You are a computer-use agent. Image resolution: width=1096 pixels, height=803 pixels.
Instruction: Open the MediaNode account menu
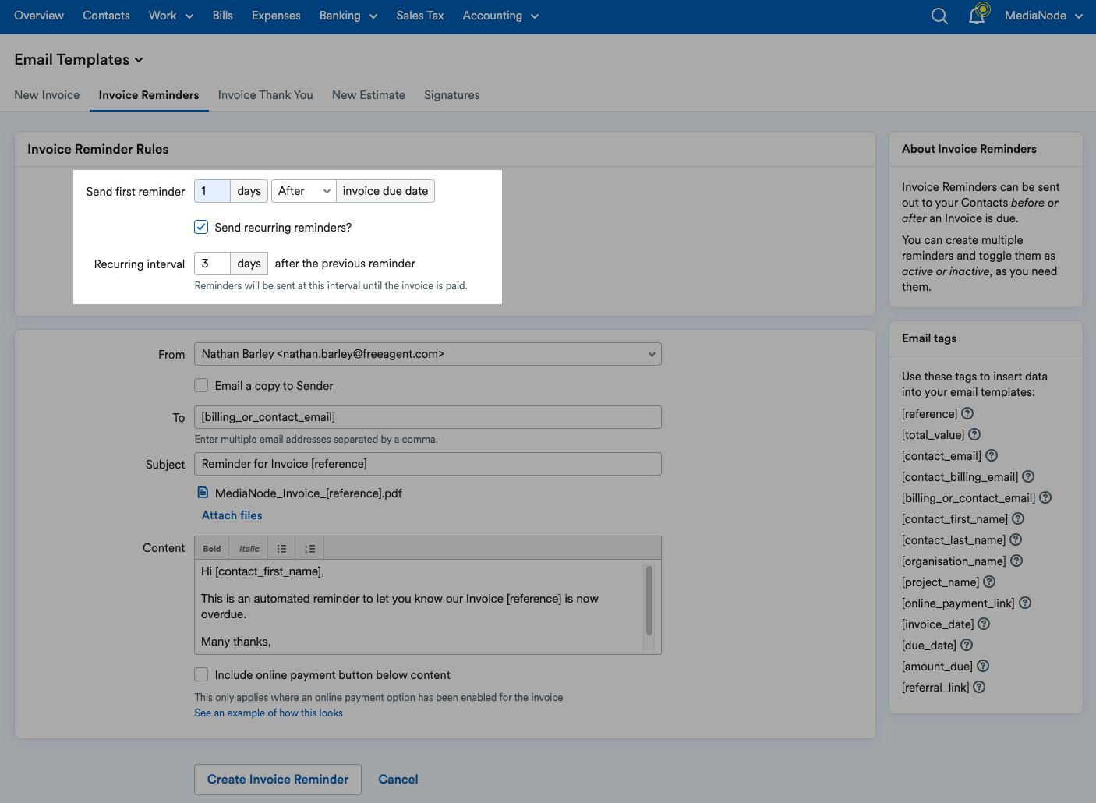coord(1044,16)
